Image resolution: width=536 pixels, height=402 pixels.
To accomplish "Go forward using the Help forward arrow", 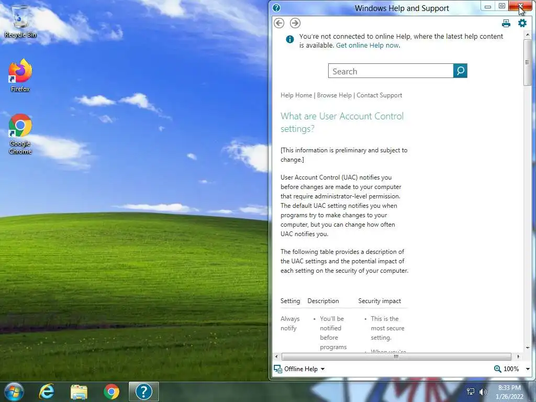I will point(295,23).
